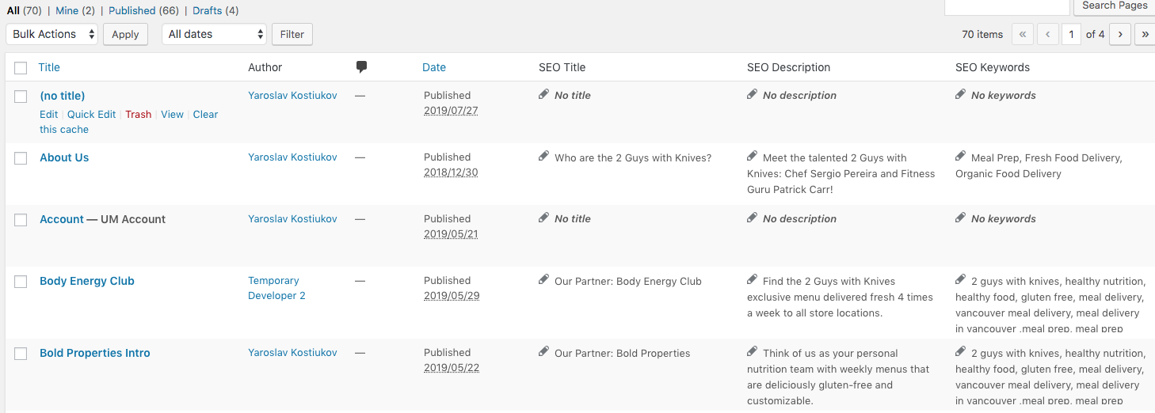Viewport: 1155px width, 413px height.
Task: Edit SEO description pencil for About Us page
Action: click(752, 157)
